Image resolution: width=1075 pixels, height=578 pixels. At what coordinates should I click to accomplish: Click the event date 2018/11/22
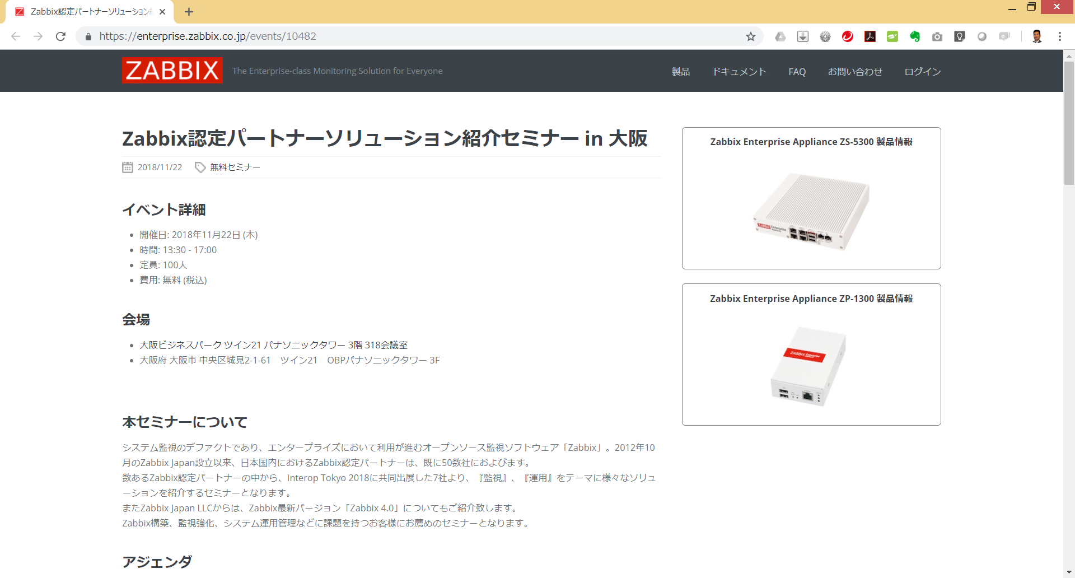pos(160,167)
